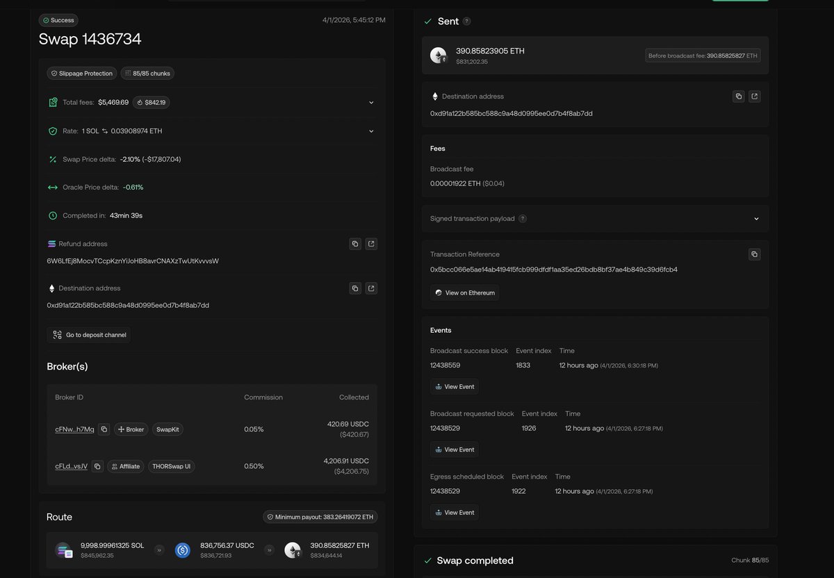The height and width of the screenshot is (578, 834).
Task: Click the SOL token icon in Route
Action: click(64, 550)
